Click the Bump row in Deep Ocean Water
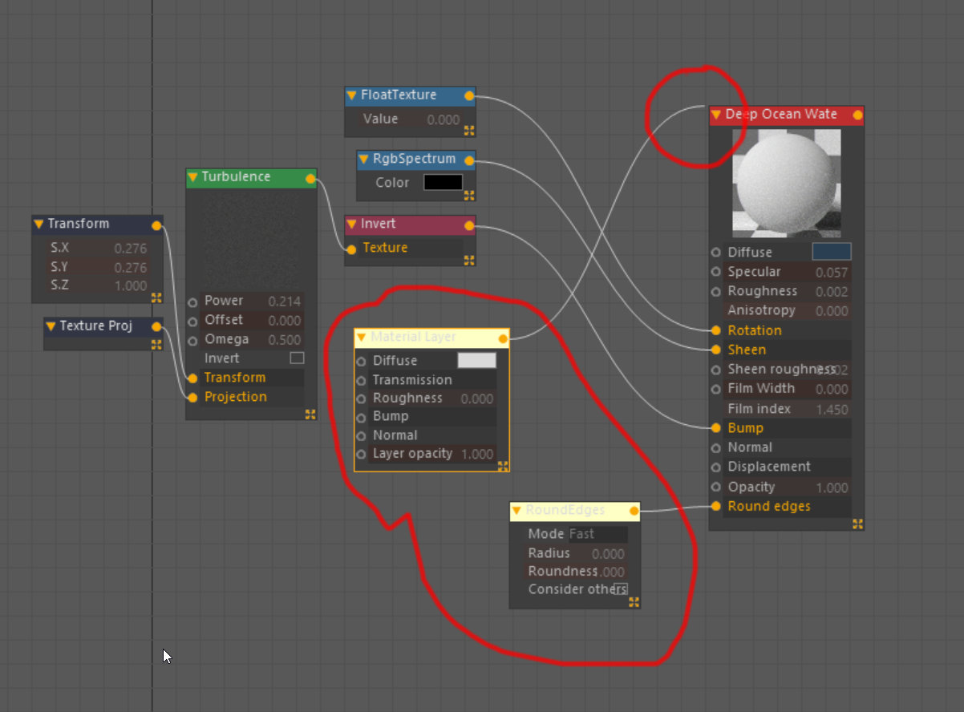964x712 pixels. pyautogui.click(x=788, y=428)
